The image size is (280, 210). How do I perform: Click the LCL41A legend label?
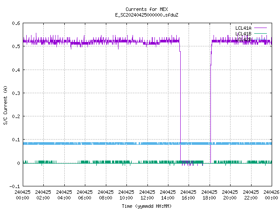(243, 28)
